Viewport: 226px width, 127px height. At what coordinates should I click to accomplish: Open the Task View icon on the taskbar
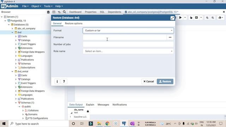[82, 123]
